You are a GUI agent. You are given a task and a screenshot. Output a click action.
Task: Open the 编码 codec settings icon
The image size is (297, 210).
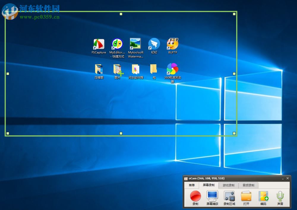[263, 198]
